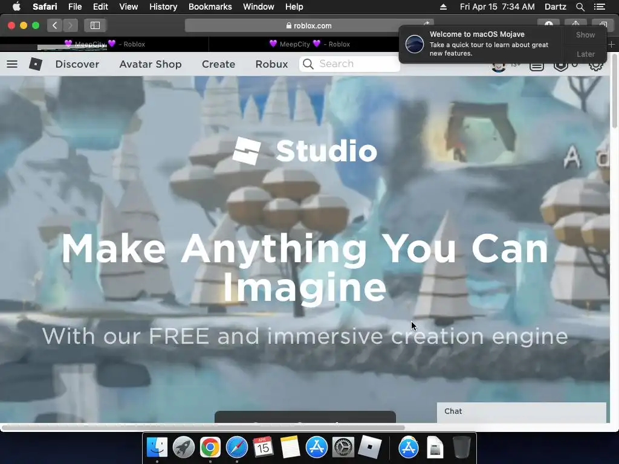619x464 pixels.
Task: Click the roblox.com address bar
Action: pyautogui.click(x=309, y=25)
